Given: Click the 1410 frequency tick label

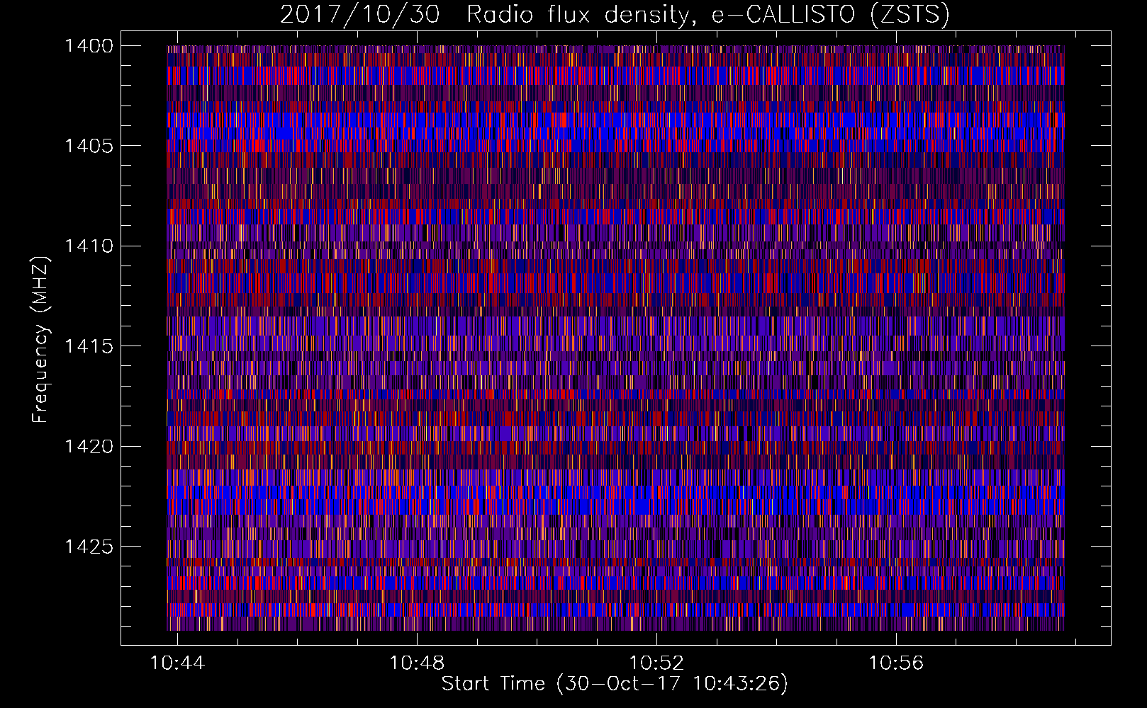Looking at the screenshot, I should 89,246.
